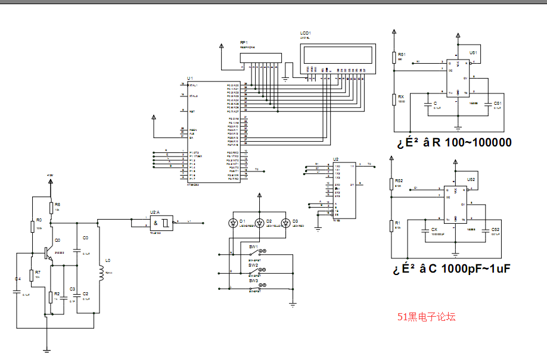Select the RP1 resistor pack
The image size is (547, 353).
(x=260, y=58)
